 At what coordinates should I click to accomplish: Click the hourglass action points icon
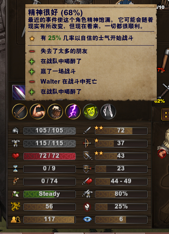pyautogui.click(x=16, y=169)
